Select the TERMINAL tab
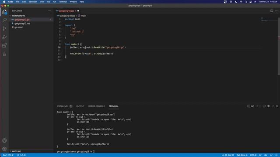Screen dimensions: 280x157 click(x=114, y=106)
